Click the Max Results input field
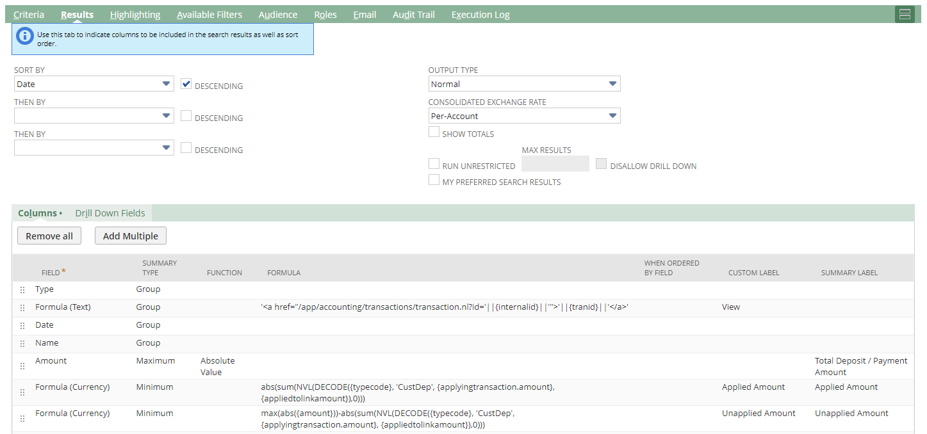 [555, 164]
